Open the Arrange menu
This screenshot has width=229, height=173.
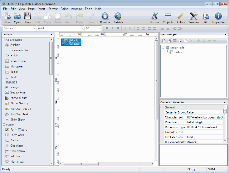(76, 9)
